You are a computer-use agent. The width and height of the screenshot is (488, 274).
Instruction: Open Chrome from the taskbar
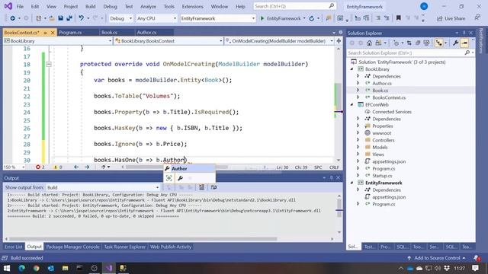(37, 268)
